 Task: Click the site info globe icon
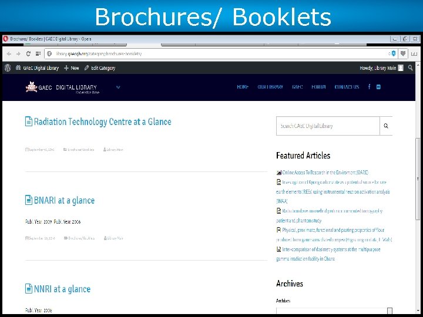coord(49,53)
